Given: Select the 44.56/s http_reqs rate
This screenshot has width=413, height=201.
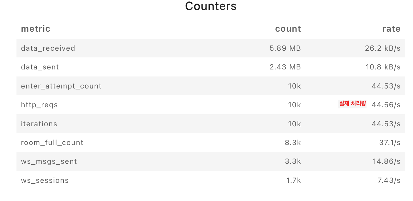Looking at the screenshot, I should point(386,105).
